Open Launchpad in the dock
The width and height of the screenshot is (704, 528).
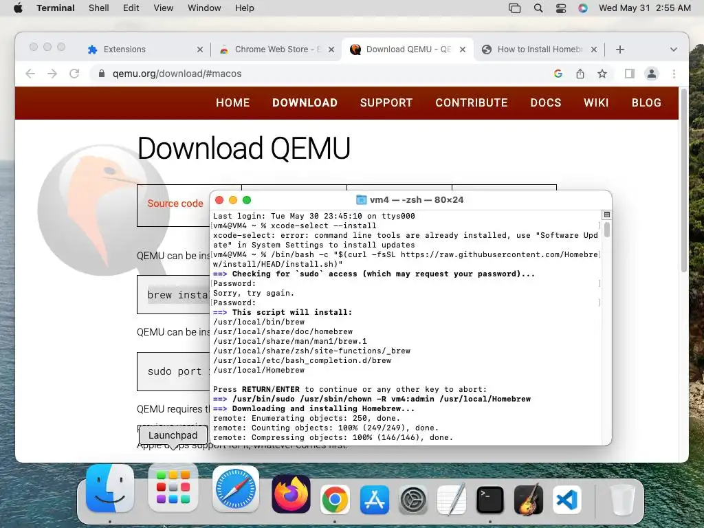pyautogui.click(x=173, y=489)
